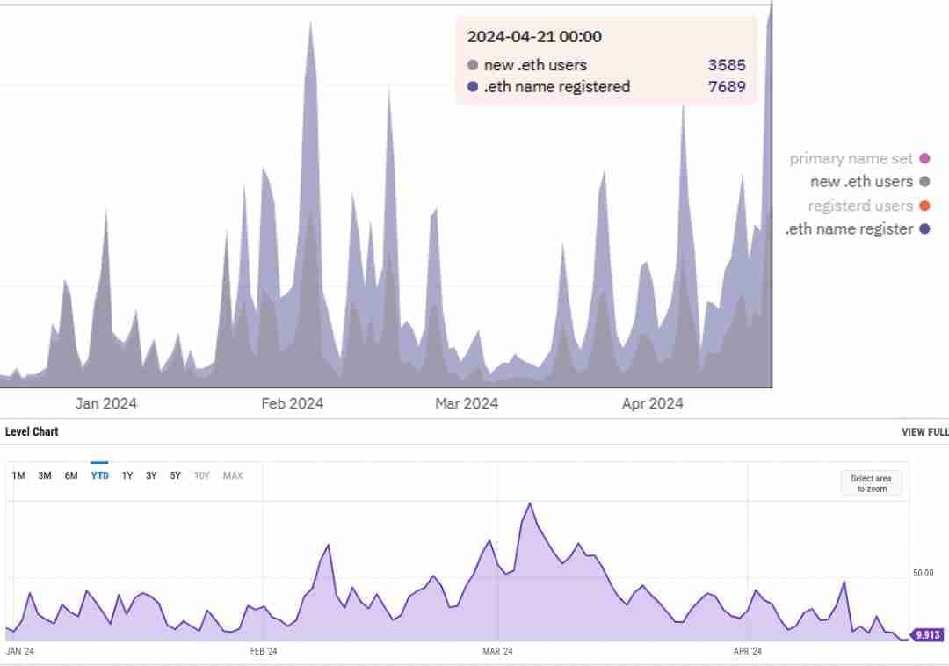This screenshot has height=666, width=949.
Task: Click the gray dot for new .eth users in tooltip
Action: 473,65
